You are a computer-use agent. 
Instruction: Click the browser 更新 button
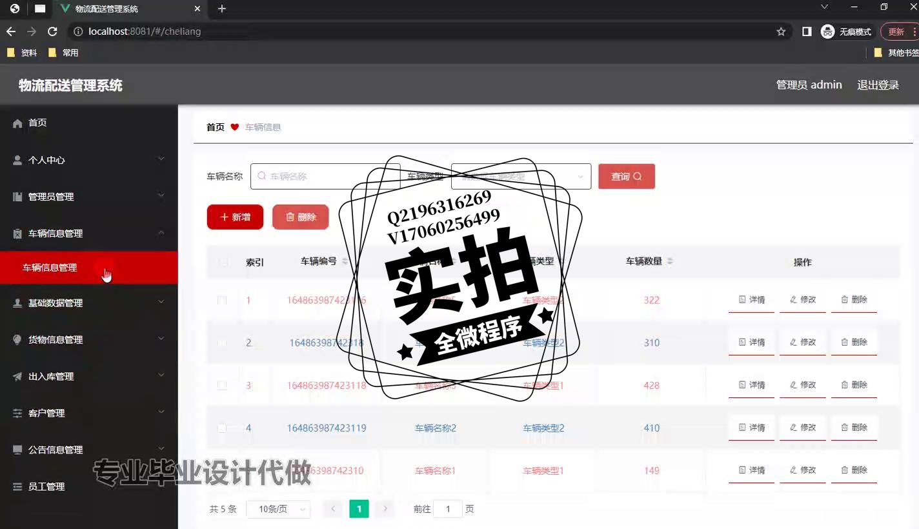tap(899, 32)
